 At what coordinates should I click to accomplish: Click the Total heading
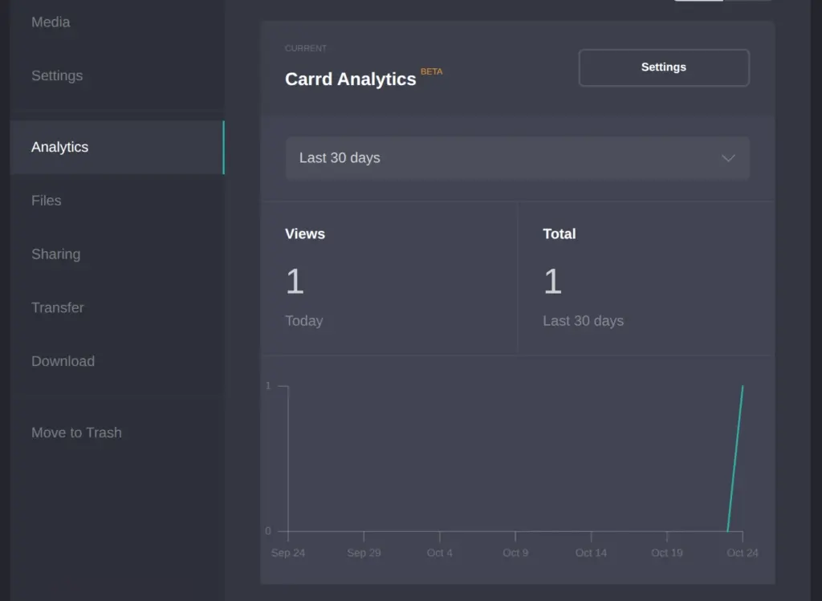pyautogui.click(x=559, y=233)
